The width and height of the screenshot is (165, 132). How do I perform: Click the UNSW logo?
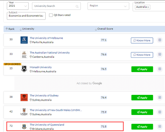[24, 112]
